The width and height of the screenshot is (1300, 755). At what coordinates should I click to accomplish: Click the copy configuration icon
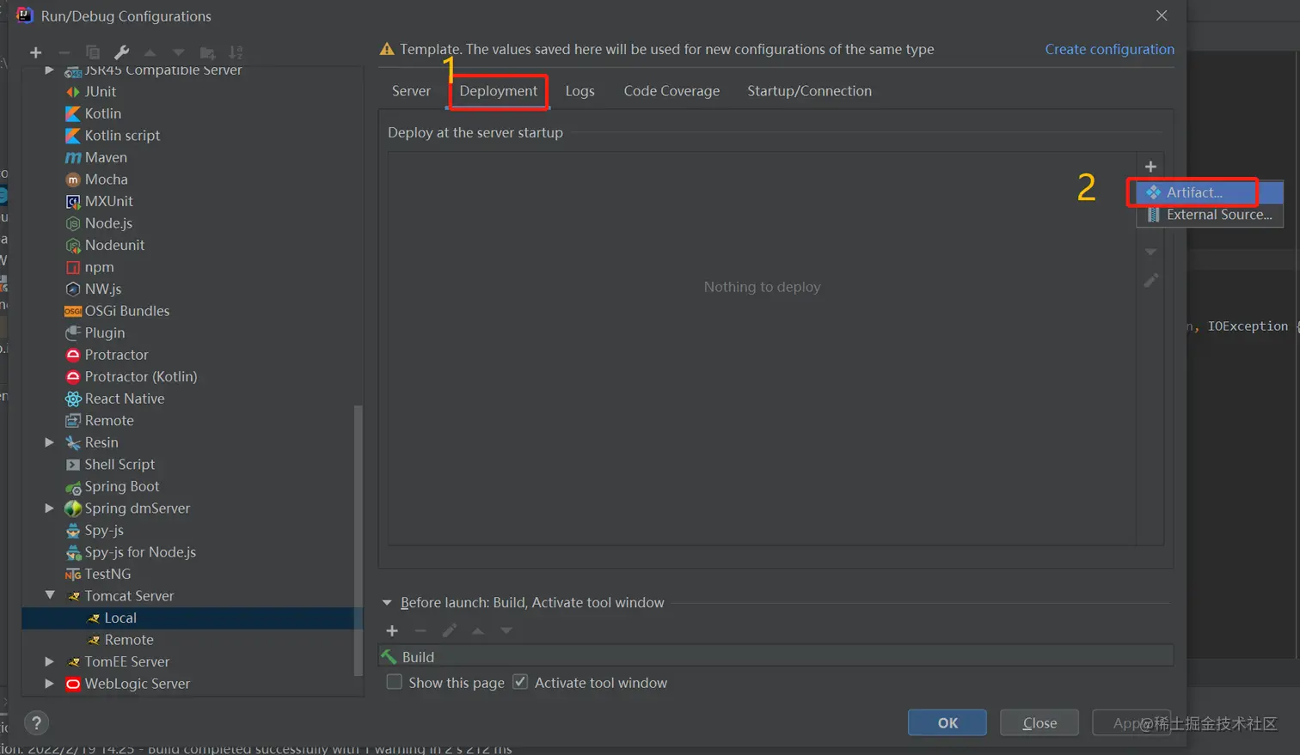pyautogui.click(x=93, y=52)
